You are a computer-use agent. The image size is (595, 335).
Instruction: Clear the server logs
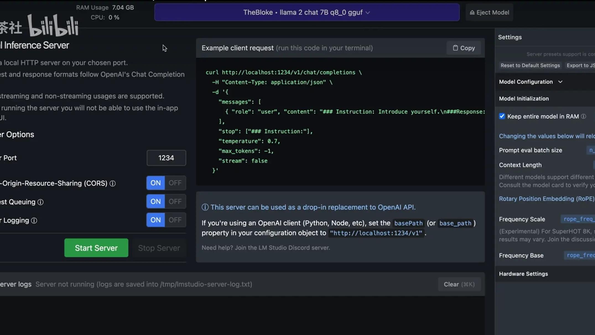tap(459, 284)
